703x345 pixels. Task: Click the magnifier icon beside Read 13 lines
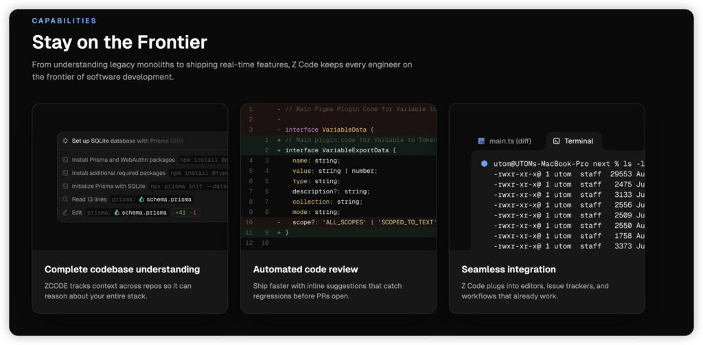(65, 199)
